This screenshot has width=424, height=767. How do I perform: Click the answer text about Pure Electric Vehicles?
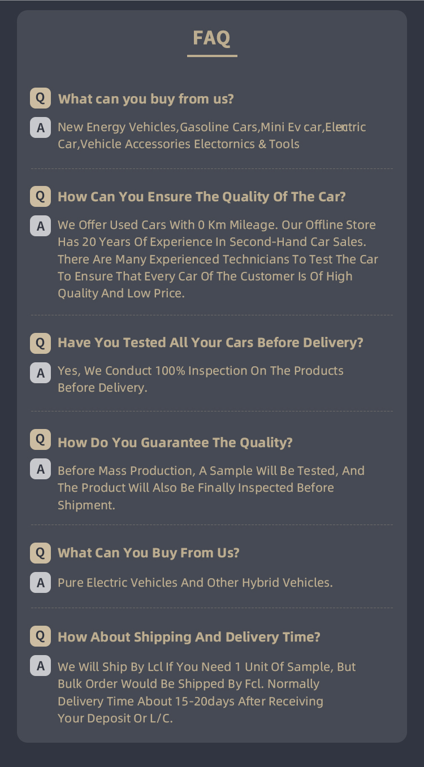click(195, 583)
